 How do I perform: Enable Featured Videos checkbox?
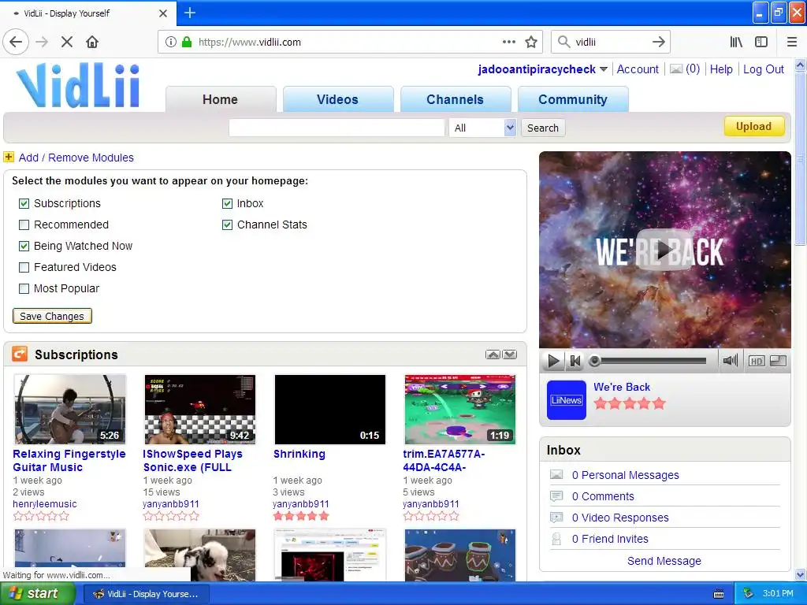click(24, 267)
